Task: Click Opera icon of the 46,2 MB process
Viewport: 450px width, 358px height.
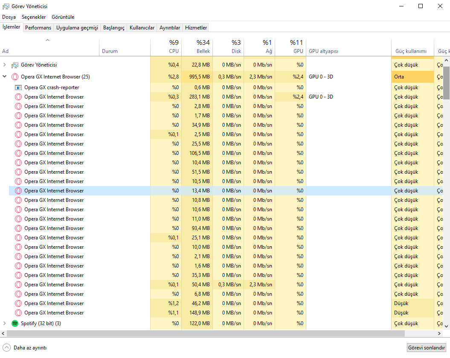Action: coord(18,303)
